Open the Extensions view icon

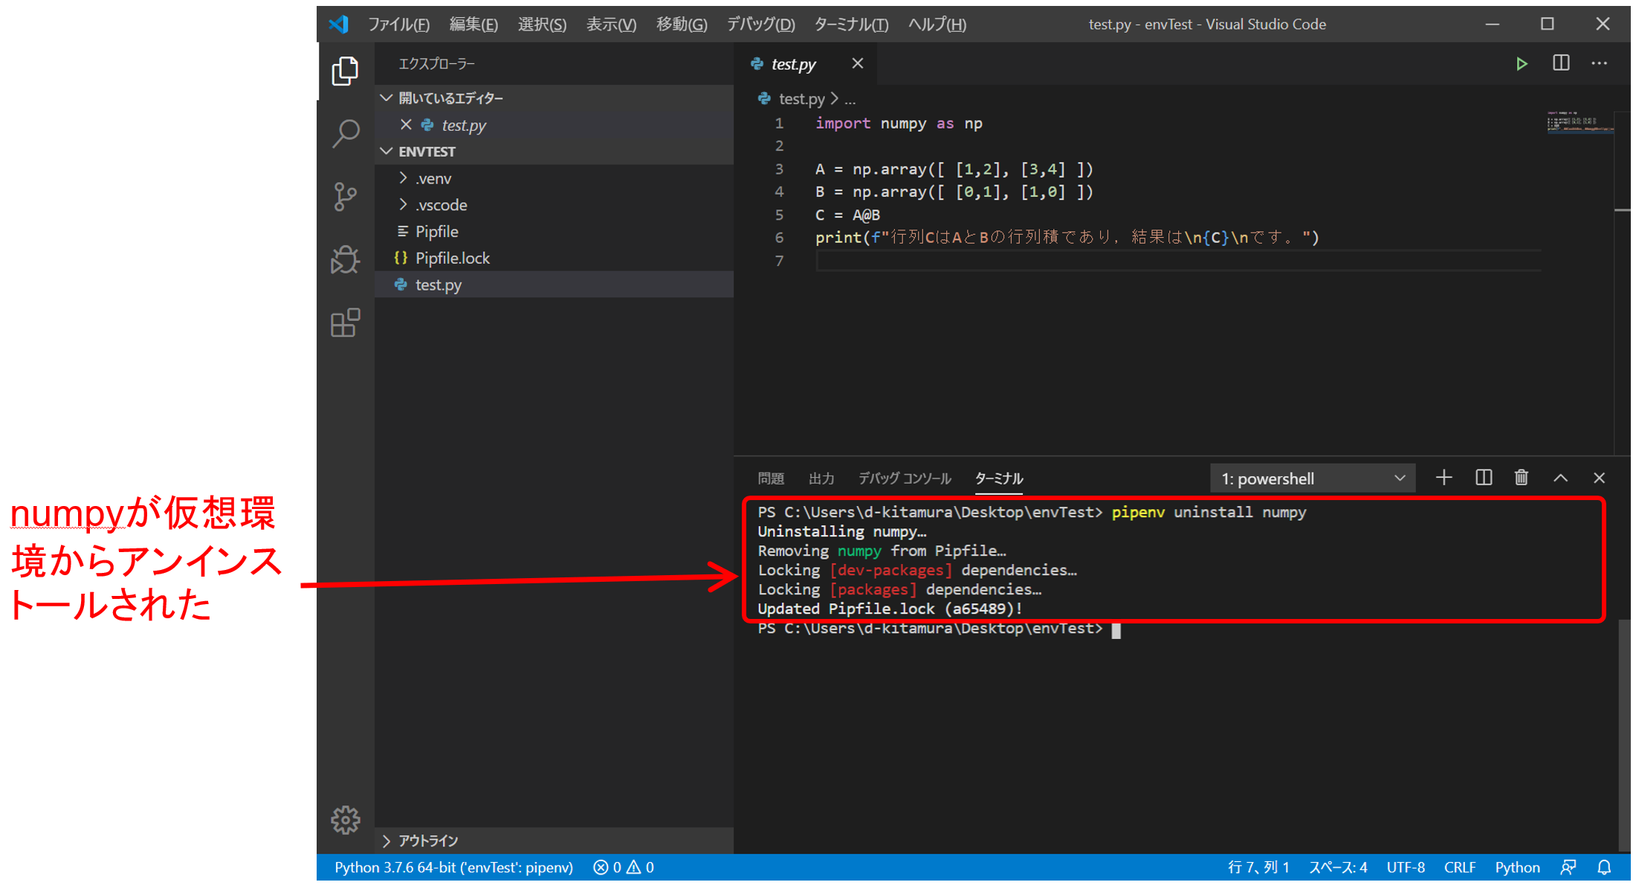point(345,323)
